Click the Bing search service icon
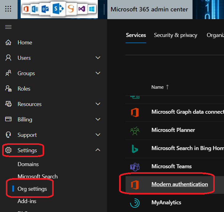The image size is (224, 212). click(x=135, y=148)
